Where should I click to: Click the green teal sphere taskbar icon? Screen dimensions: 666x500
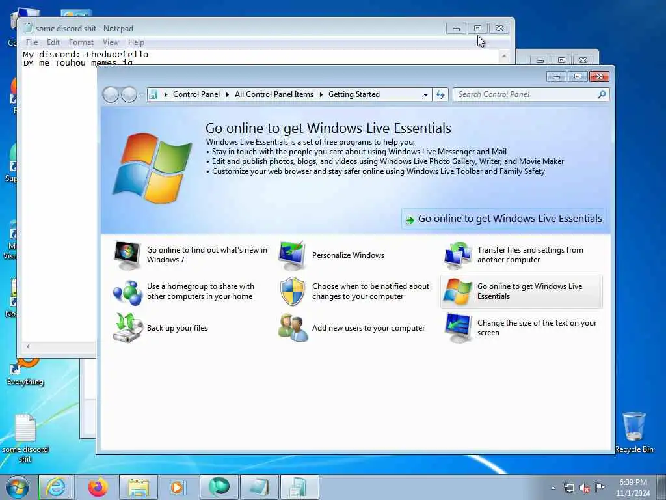click(x=219, y=487)
